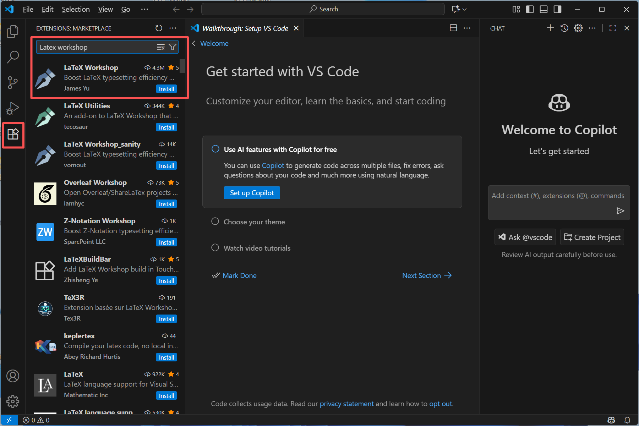Show chat history

(564, 28)
